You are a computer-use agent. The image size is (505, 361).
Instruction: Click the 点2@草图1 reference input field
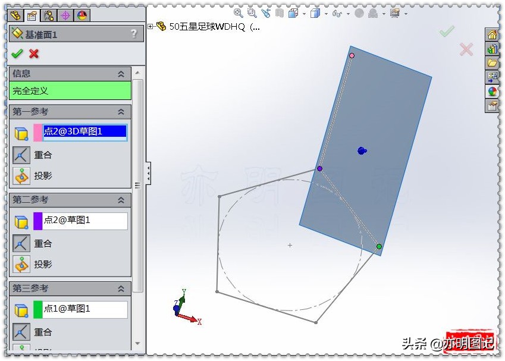tap(83, 221)
